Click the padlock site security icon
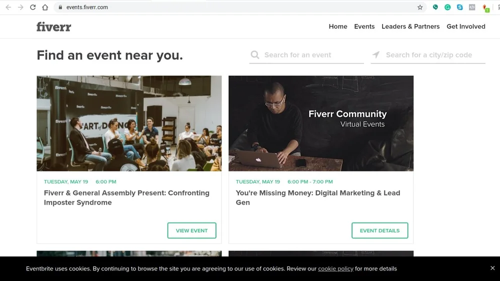Image resolution: width=500 pixels, height=281 pixels. coord(60,7)
